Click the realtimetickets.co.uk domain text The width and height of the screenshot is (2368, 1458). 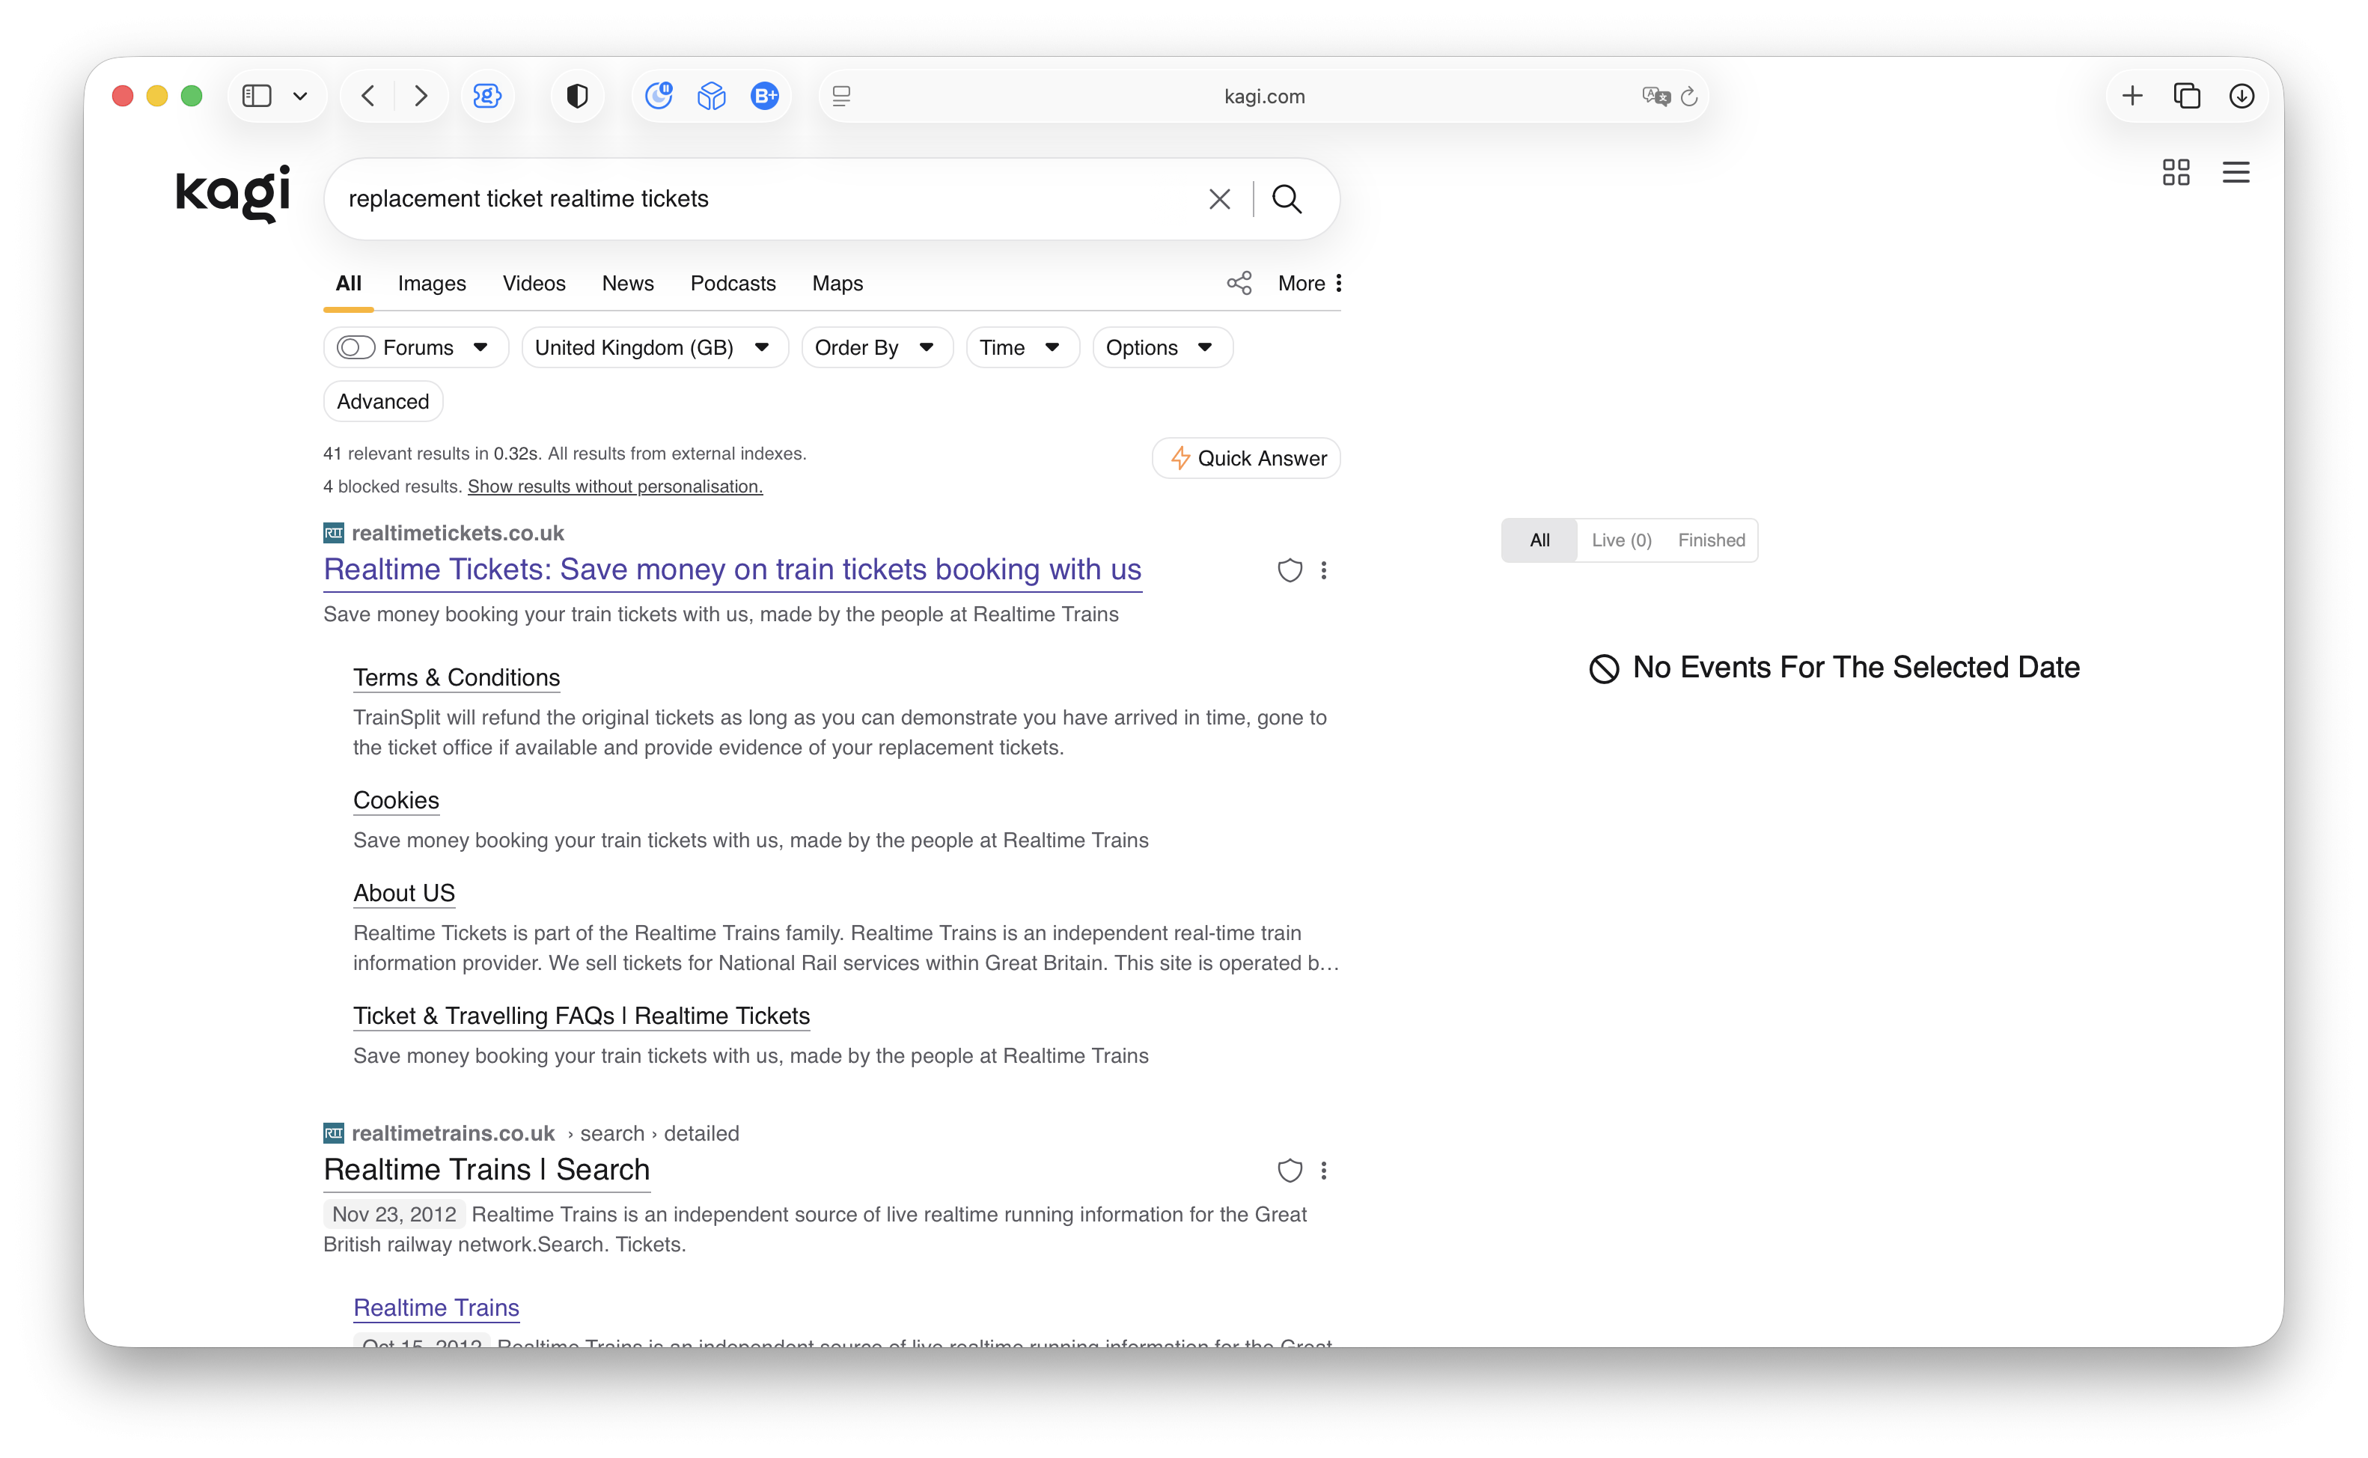point(457,532)
